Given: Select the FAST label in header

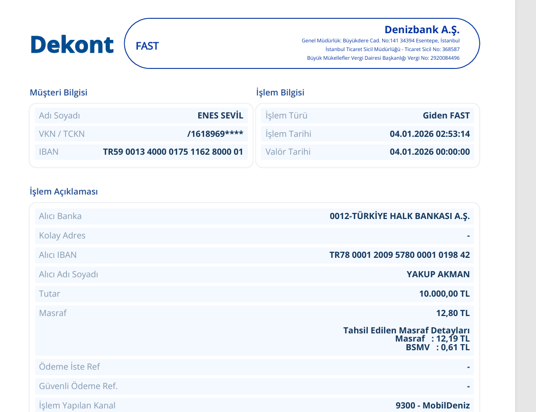Looking at the screenshot, I should (147, 46).
